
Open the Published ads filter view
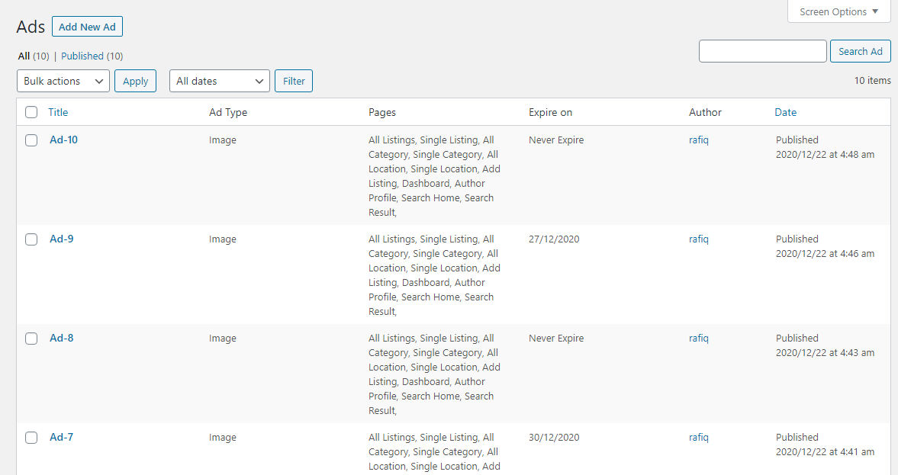click(82, 56)
